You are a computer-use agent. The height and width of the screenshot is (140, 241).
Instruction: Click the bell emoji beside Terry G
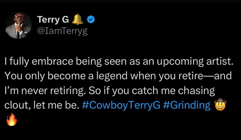pyautogui.click(x=78, y=19)
